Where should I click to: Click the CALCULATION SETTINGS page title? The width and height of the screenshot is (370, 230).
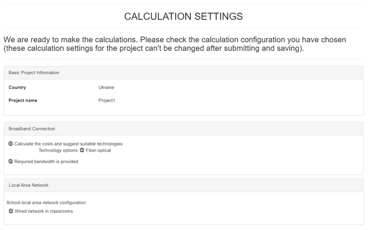183,17
